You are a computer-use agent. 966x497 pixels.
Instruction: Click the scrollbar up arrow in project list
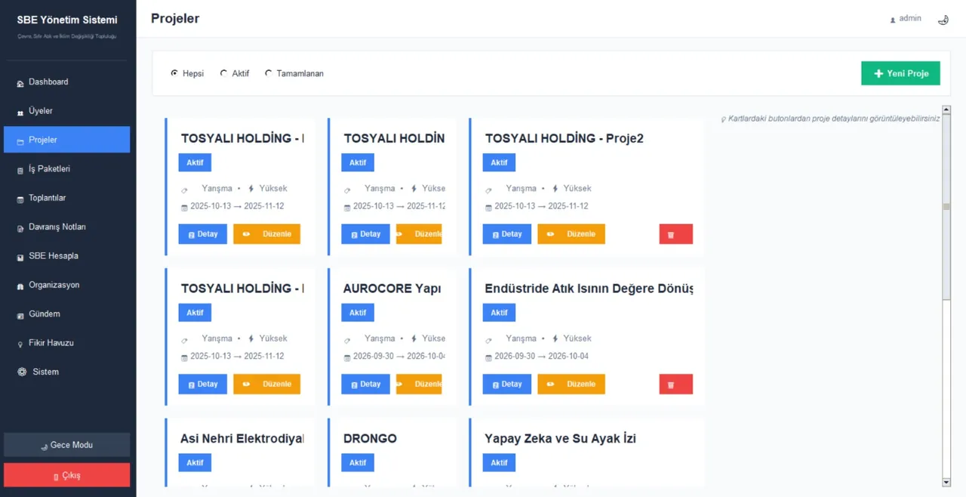[x=946, y=110]
